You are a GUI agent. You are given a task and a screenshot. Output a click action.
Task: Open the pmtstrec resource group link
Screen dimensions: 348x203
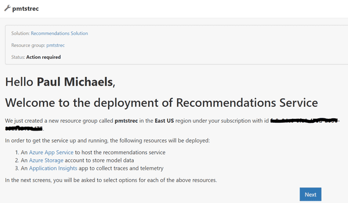pyautogui.click(x=55, y=45)
